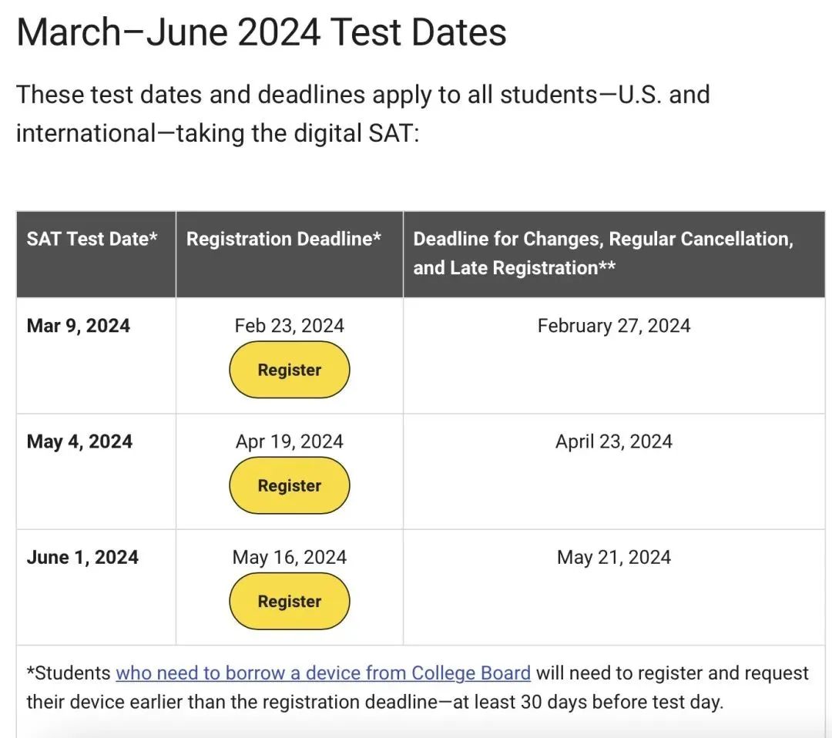The width and height of the screenshot is (832, 738).
Task: Open 'borrow a device from College Board' link
Action: pos(323,673)
